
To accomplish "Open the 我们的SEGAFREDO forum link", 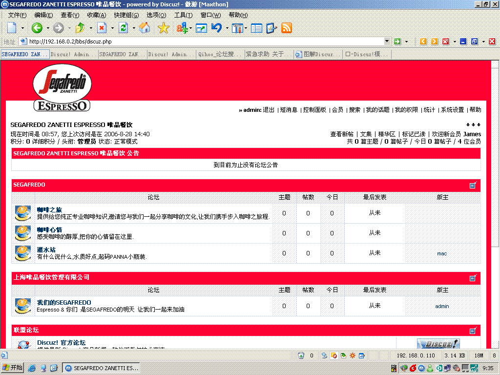I will tap(64, 302).
